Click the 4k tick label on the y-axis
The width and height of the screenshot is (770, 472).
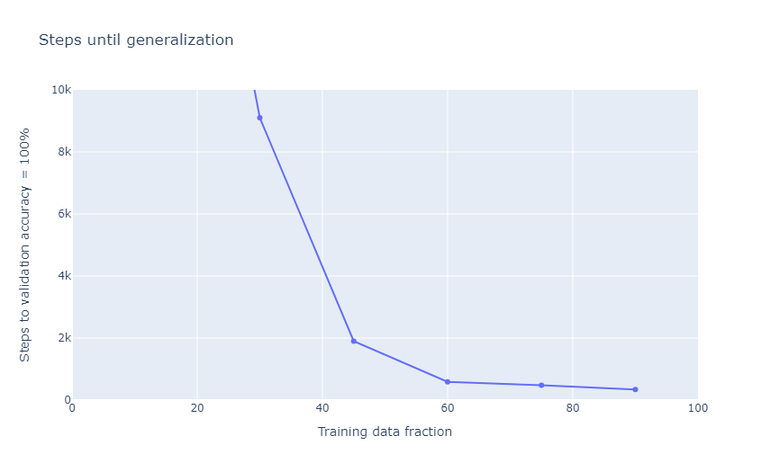coord(64,276)
